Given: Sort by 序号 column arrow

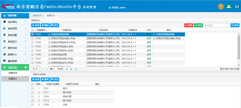Looking at the screenshot, I should coord(41,84).
